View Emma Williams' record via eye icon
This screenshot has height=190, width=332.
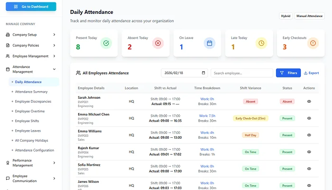[309, 135]
